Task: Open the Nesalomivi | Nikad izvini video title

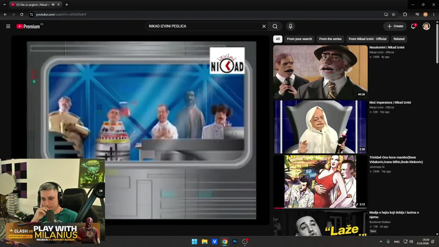Action: pos(387,47)
